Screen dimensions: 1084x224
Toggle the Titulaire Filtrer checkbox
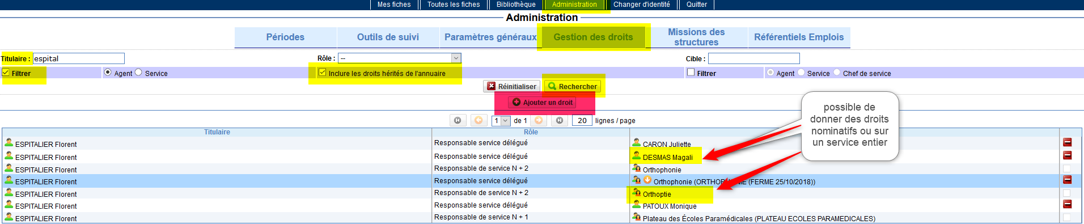point(6,73)
